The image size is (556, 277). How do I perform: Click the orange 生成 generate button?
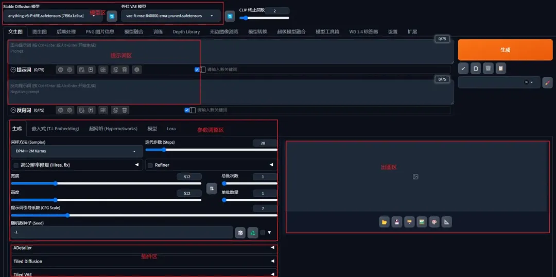(505, 50)
